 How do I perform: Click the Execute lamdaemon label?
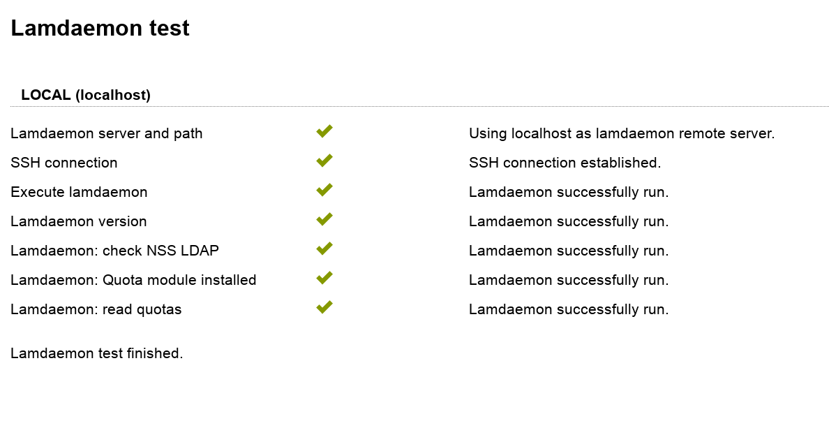[79, 192]
